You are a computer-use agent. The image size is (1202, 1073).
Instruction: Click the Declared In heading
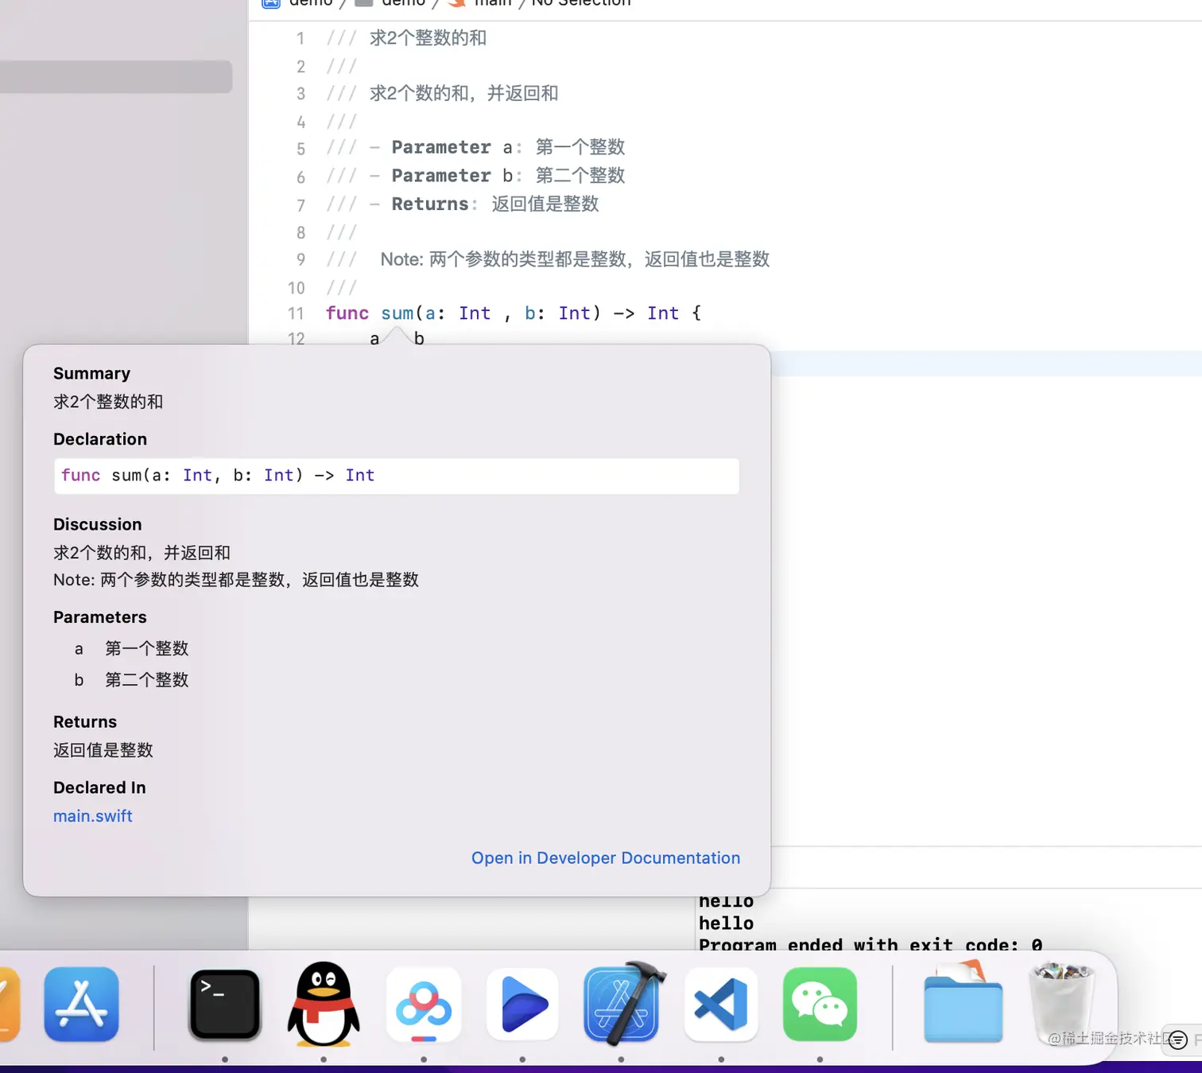[x=99, y=788]
